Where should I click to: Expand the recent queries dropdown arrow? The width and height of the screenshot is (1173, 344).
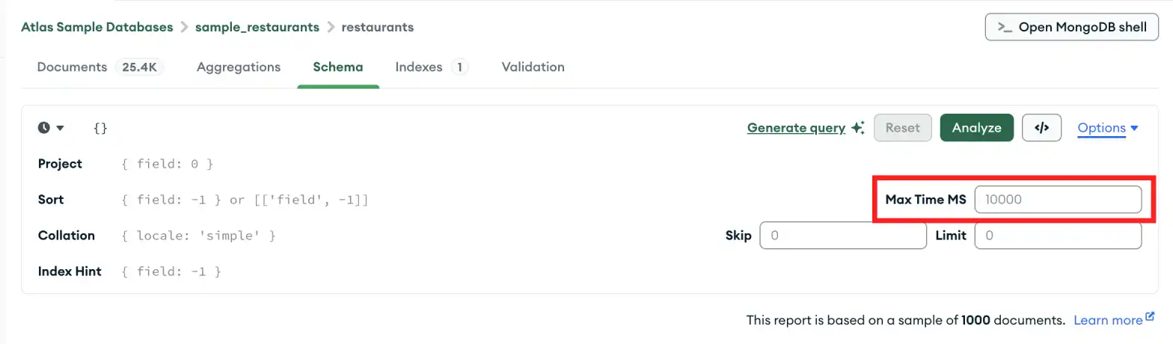point(61,128)
